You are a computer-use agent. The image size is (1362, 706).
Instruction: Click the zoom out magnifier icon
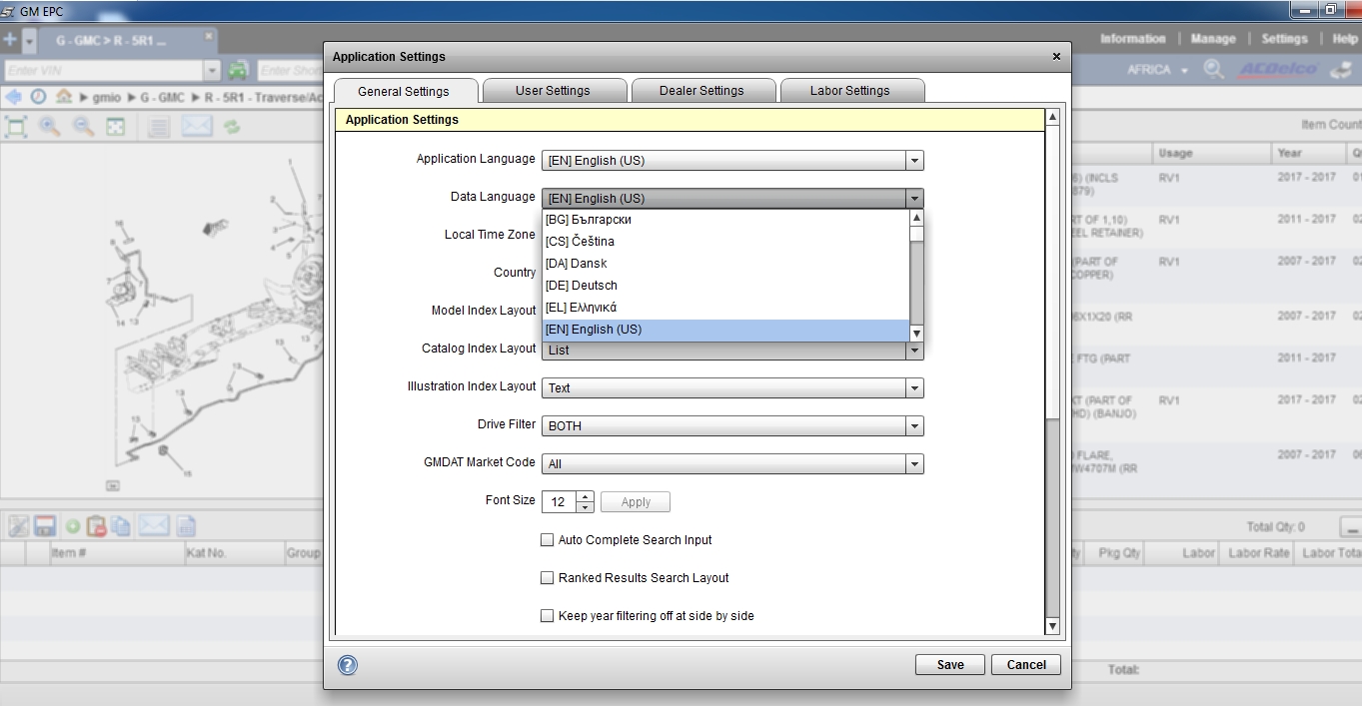[83, 127]
